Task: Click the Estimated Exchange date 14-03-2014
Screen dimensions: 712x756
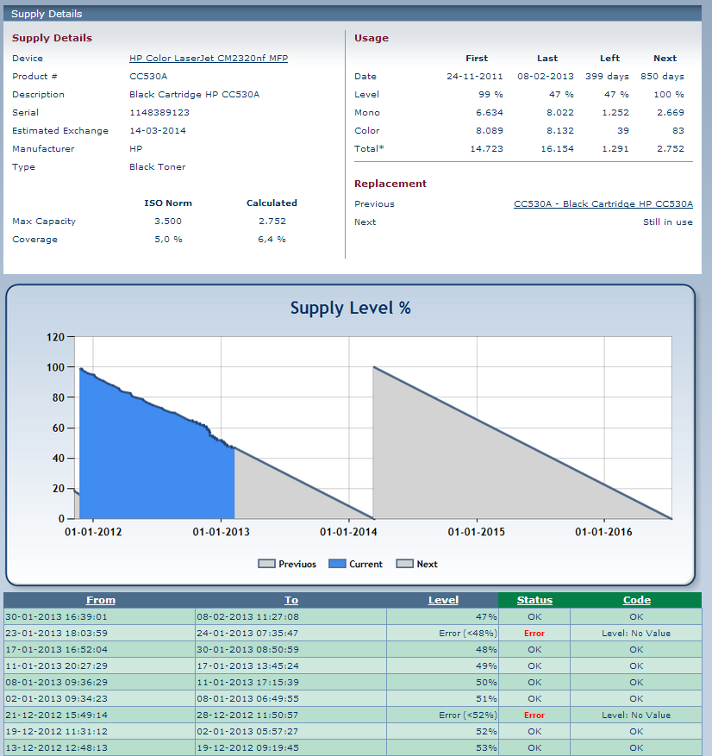Action: [158, 131]
